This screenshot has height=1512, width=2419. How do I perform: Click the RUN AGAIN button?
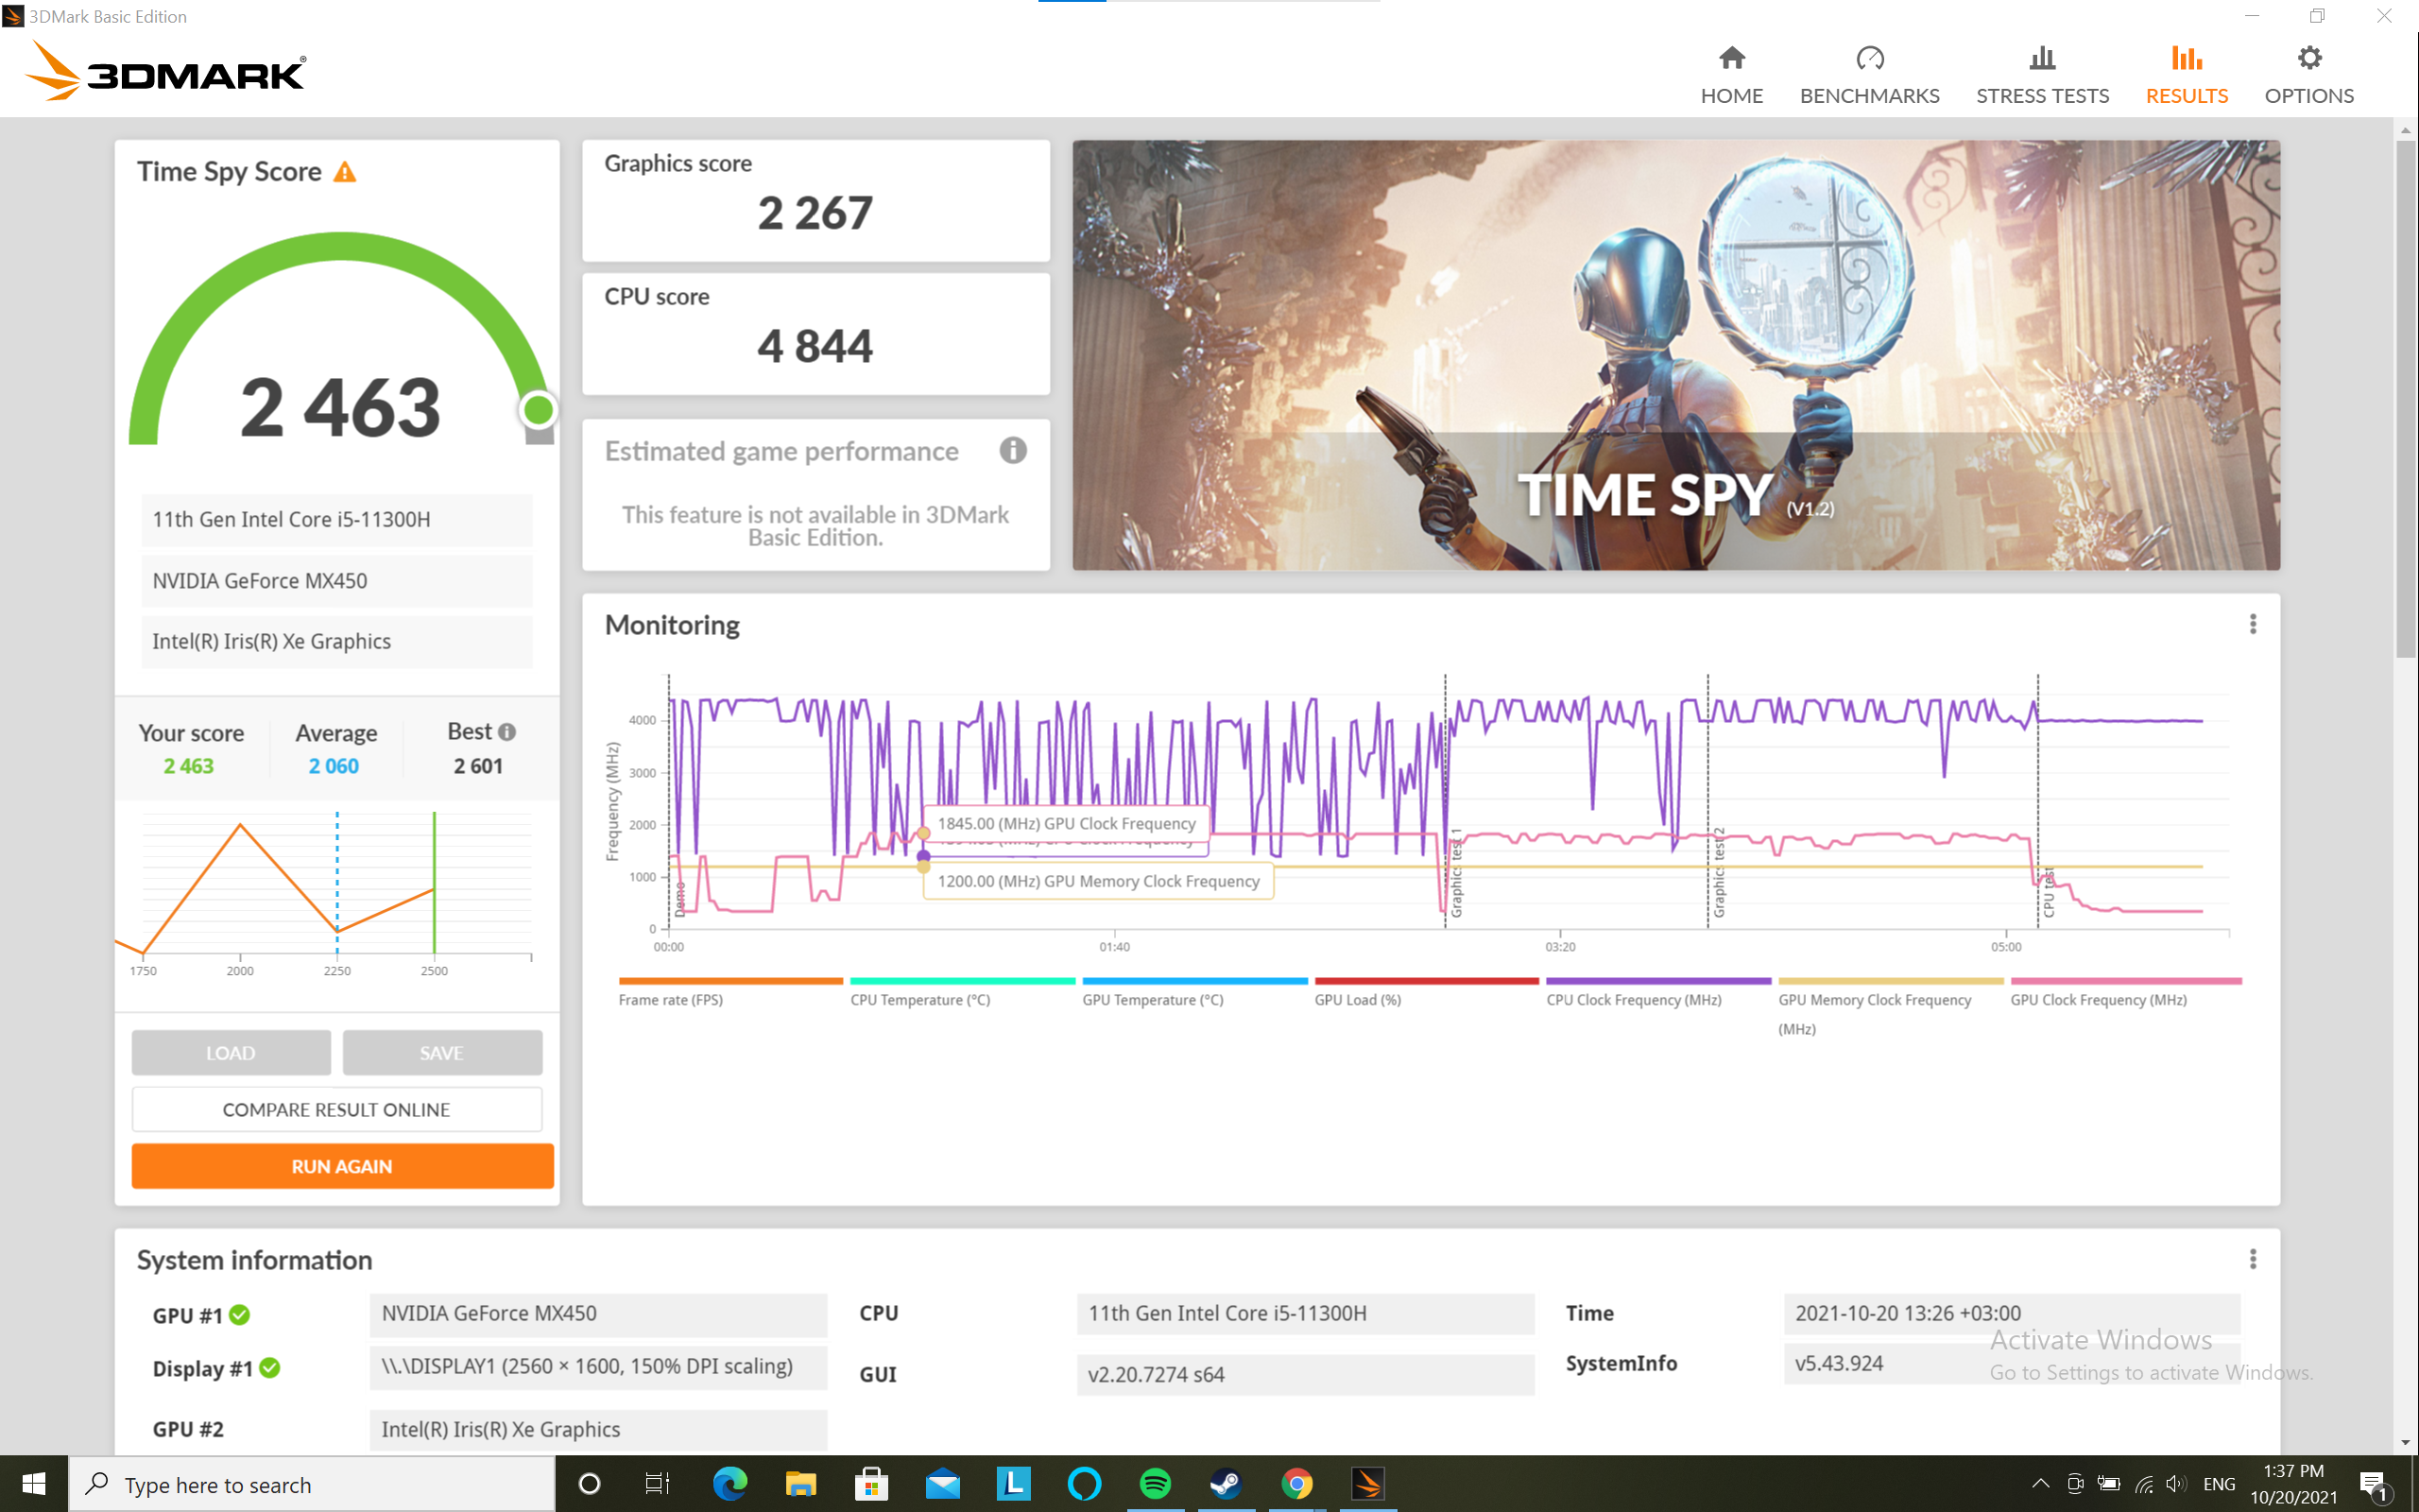tap(342, 1166)
